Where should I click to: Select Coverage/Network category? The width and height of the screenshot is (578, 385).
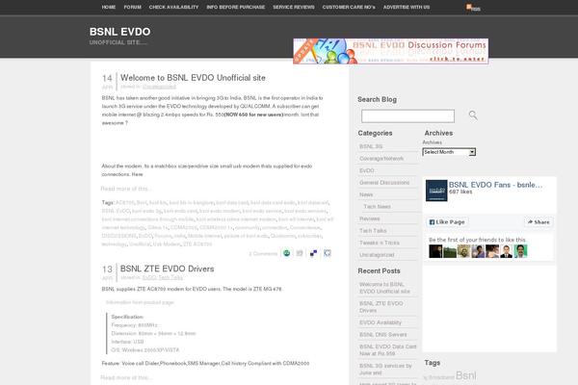click(381, 159)
